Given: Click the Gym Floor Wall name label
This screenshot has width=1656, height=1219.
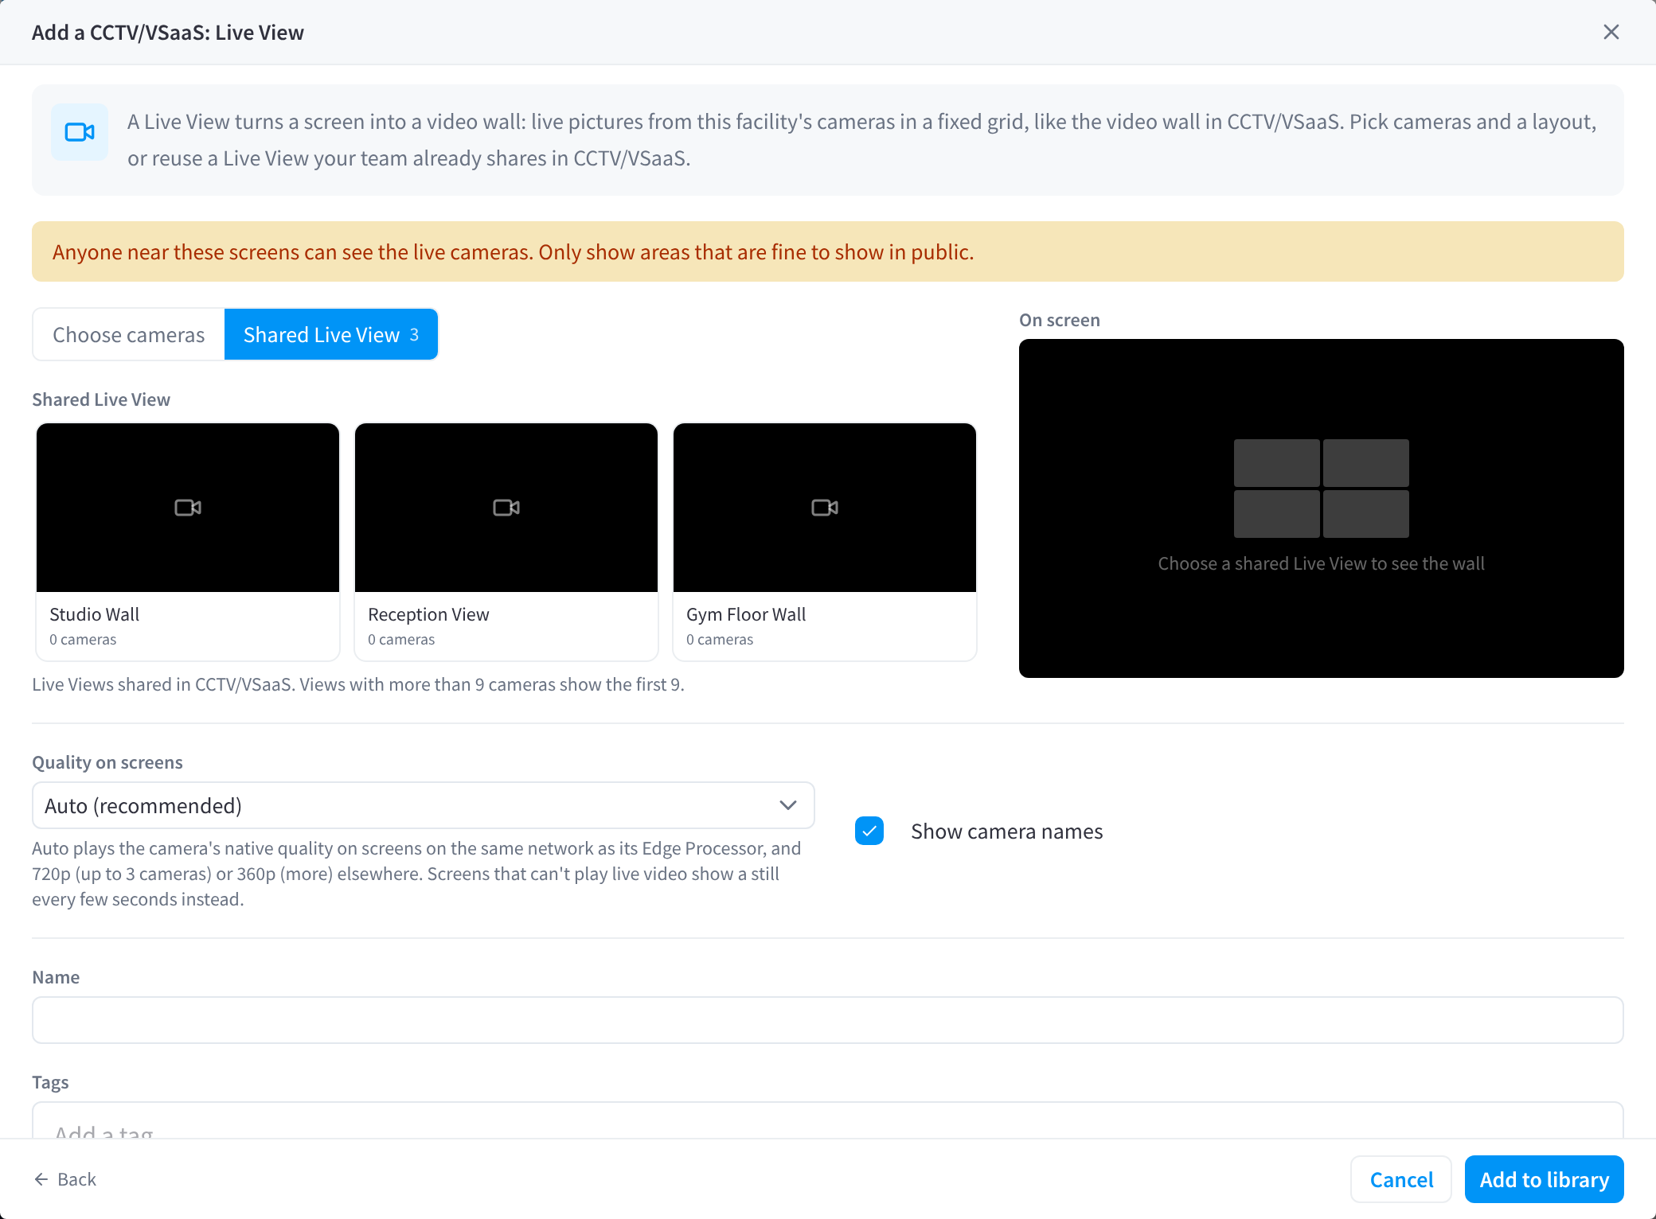Looking at the screenshot, I should (x=746, y=614).
